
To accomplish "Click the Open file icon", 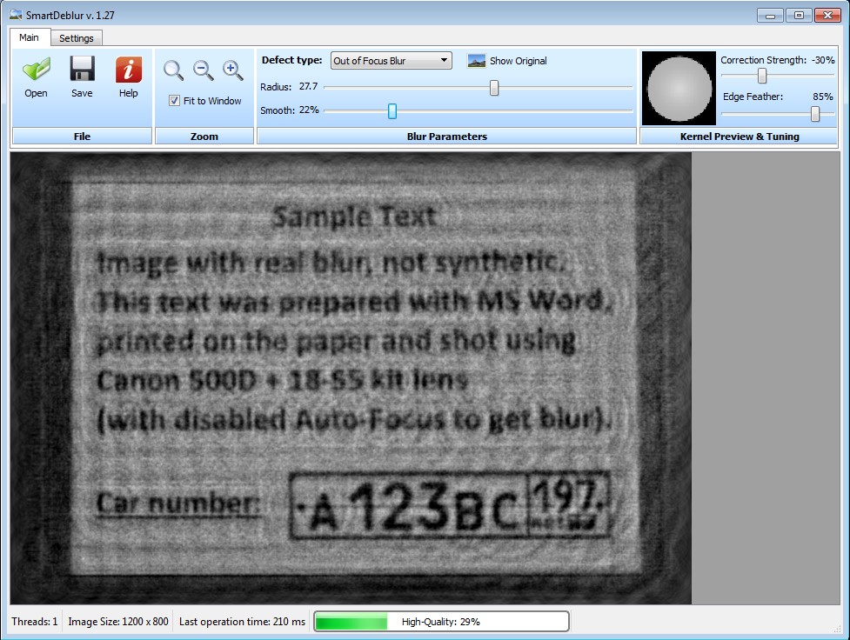I will (36, 70).
